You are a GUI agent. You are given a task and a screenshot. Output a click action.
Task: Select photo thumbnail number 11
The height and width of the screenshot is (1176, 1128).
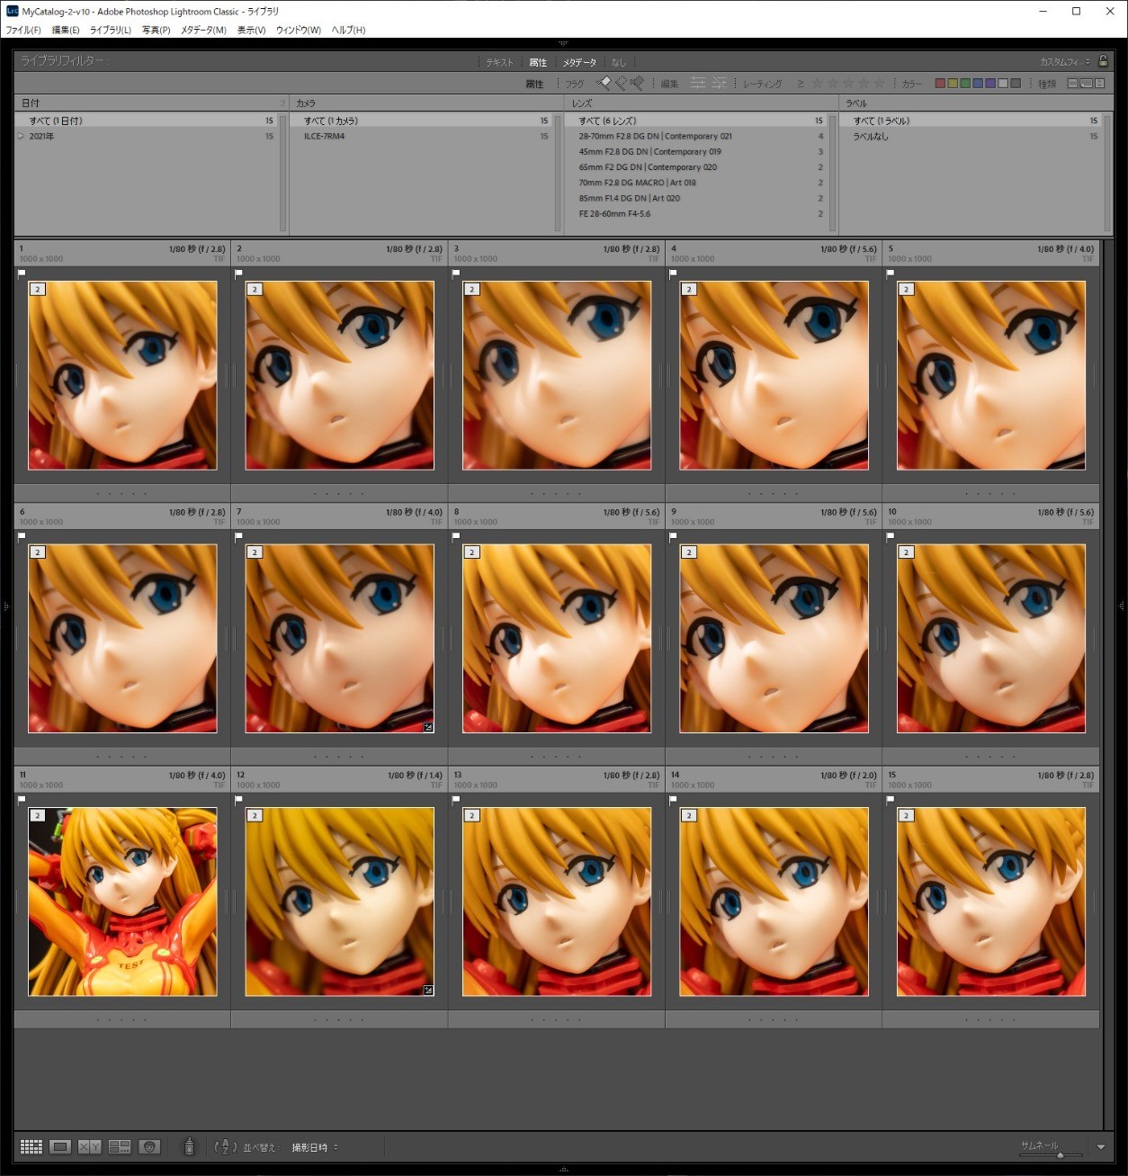122,902
